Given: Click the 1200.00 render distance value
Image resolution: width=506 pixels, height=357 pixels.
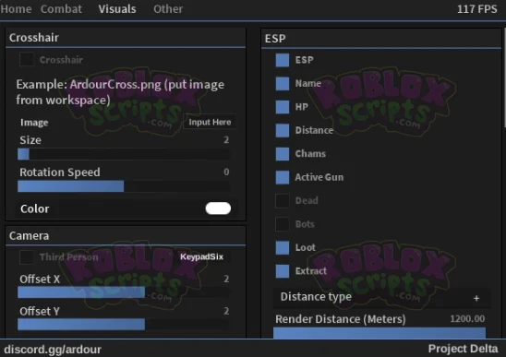Looking at the screenshot, I should tap(467, 319).
